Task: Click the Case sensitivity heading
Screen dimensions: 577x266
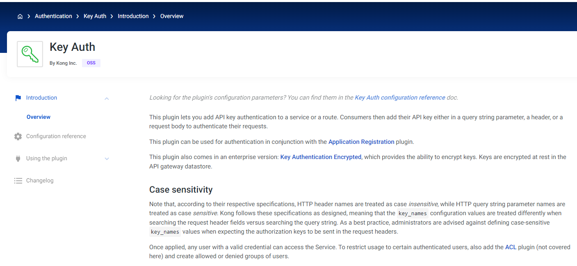Action: pyautogui.click(x=181, y=190)
